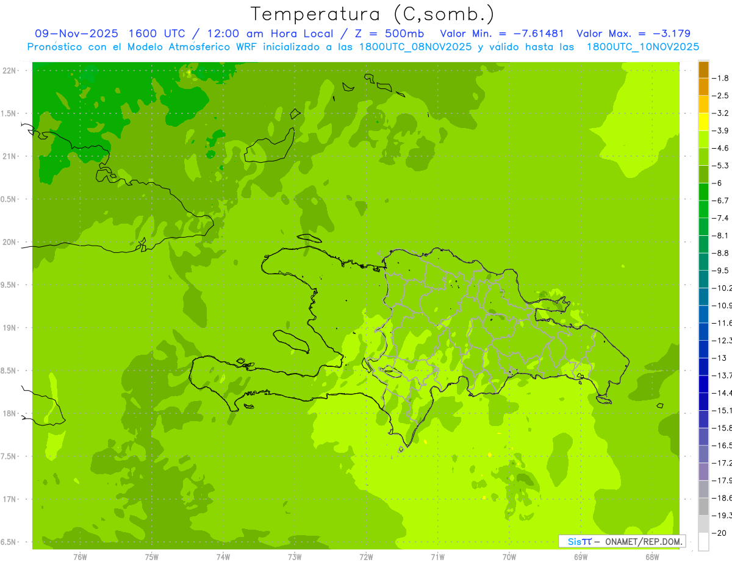Click the "-1.8" colorbar label
This screenshot has width=732, height=565.
(720, 78)
